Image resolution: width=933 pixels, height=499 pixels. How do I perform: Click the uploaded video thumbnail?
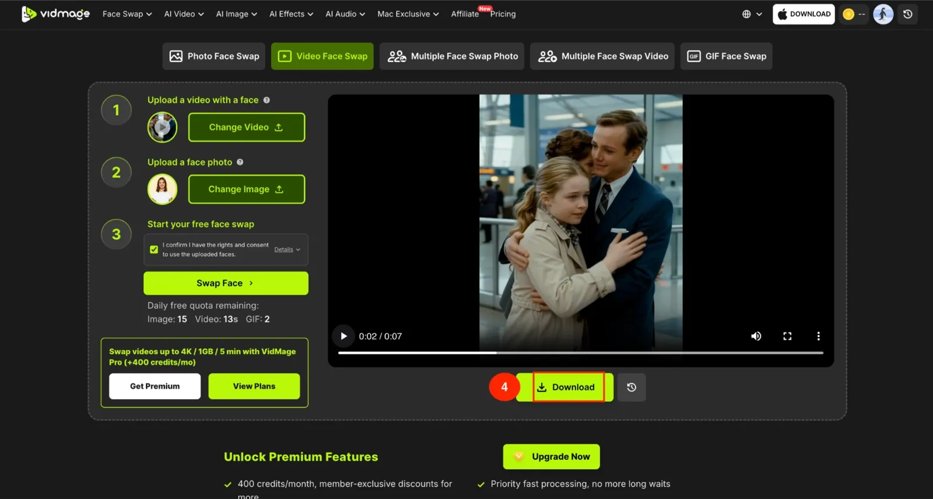click(162, 127)
